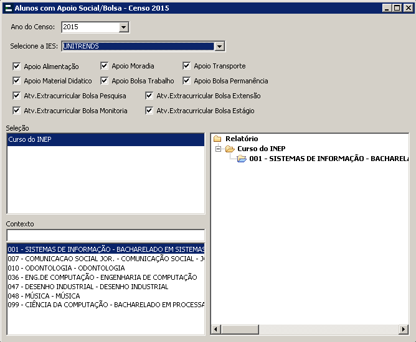Uncheck the Apoio Alimentação checkbox
The image size is (416, 342).
17,66
